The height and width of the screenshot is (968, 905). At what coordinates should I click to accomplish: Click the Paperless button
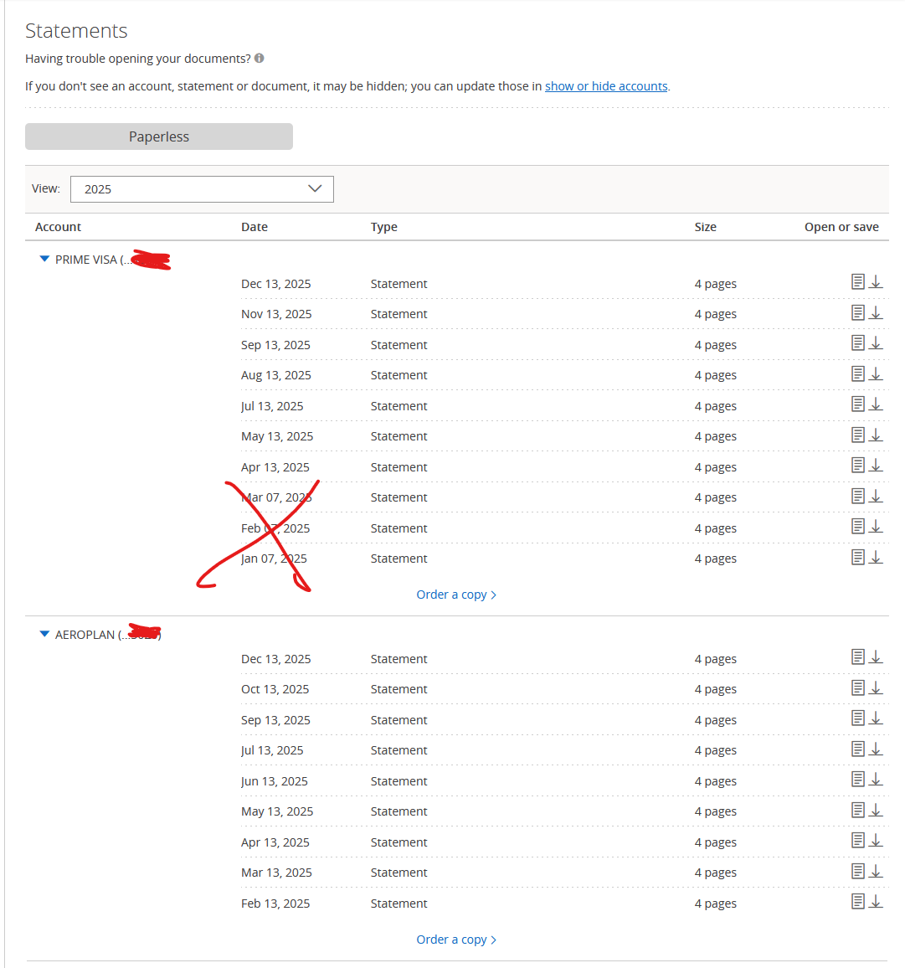click(x=159, y=136)
